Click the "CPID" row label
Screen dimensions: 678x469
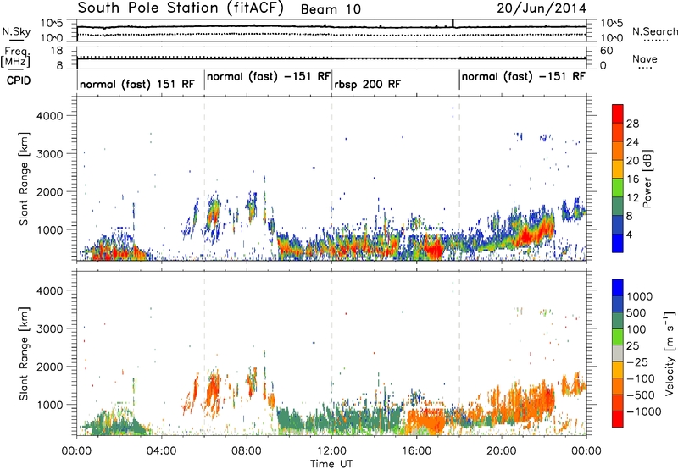tap(19, 80)
